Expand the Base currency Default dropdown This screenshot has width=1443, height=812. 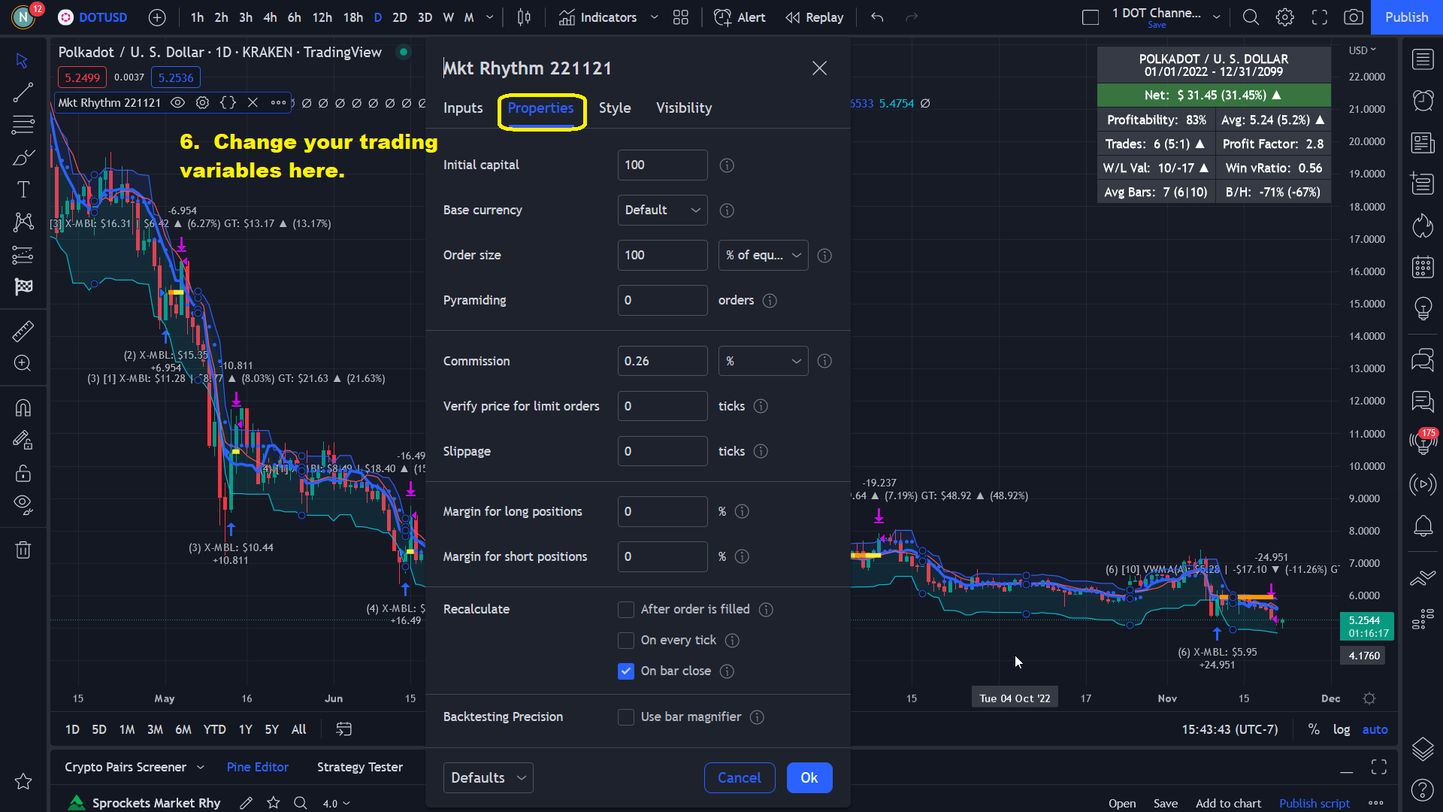pyautogui.click(x=662, y=211)
